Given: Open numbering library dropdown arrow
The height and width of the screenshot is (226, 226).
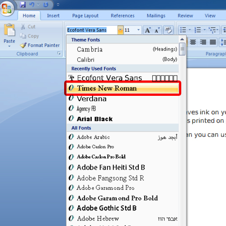Looking at the screenshot, I should pyautogui.click(x=204, y=30).
